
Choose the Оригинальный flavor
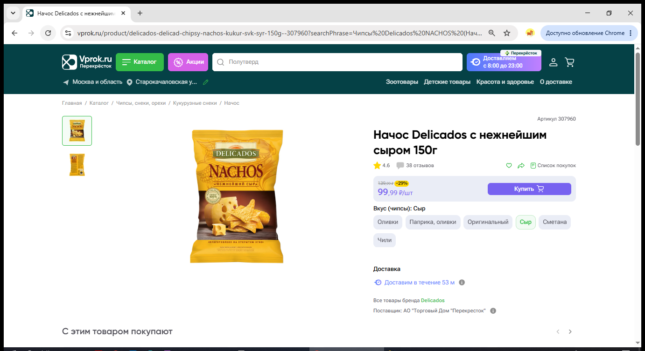488,222
